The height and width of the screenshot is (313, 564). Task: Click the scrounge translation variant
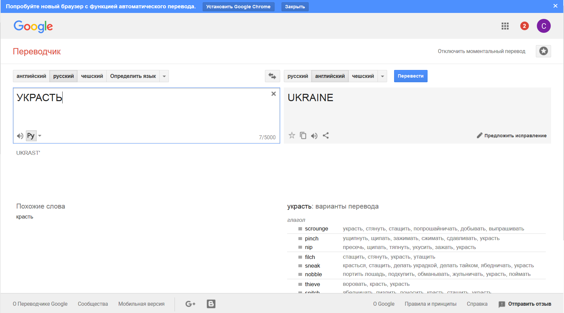(x=317, y=228)
